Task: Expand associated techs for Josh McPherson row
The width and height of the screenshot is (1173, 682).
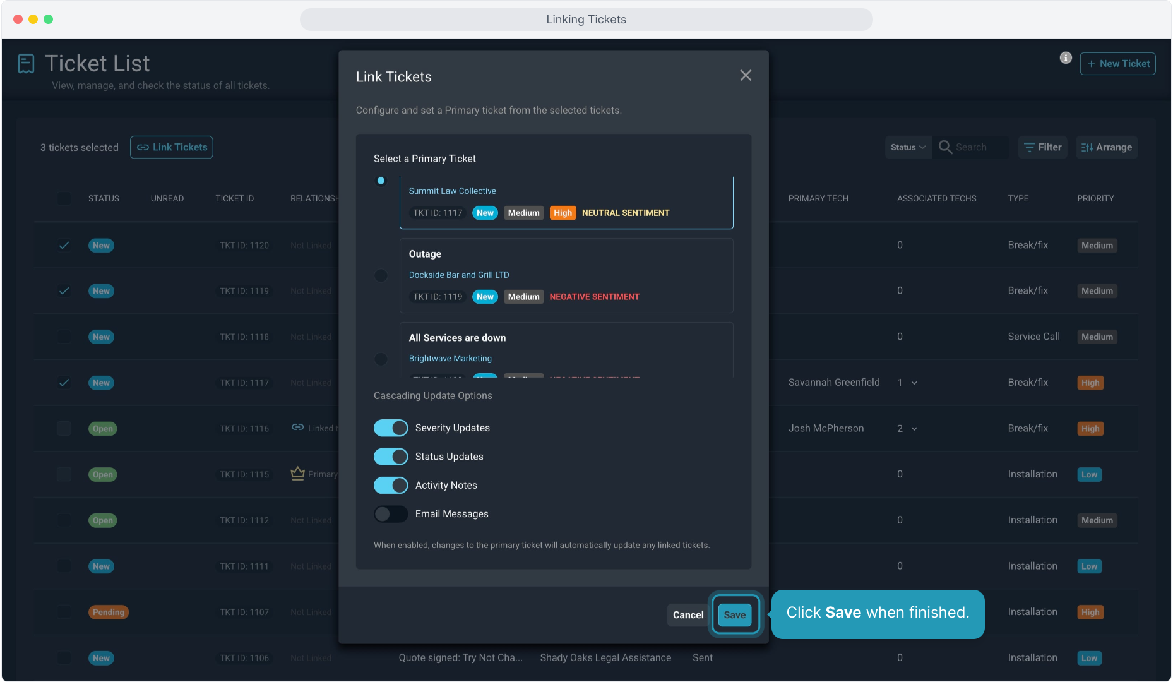Action: coord(914,429)
